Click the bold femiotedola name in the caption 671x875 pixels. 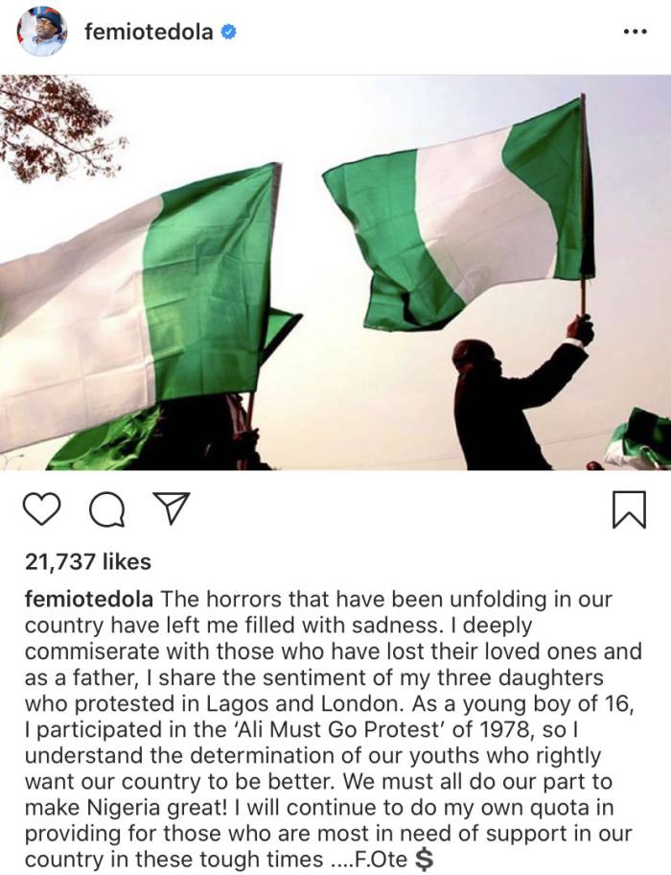point(86,599)
